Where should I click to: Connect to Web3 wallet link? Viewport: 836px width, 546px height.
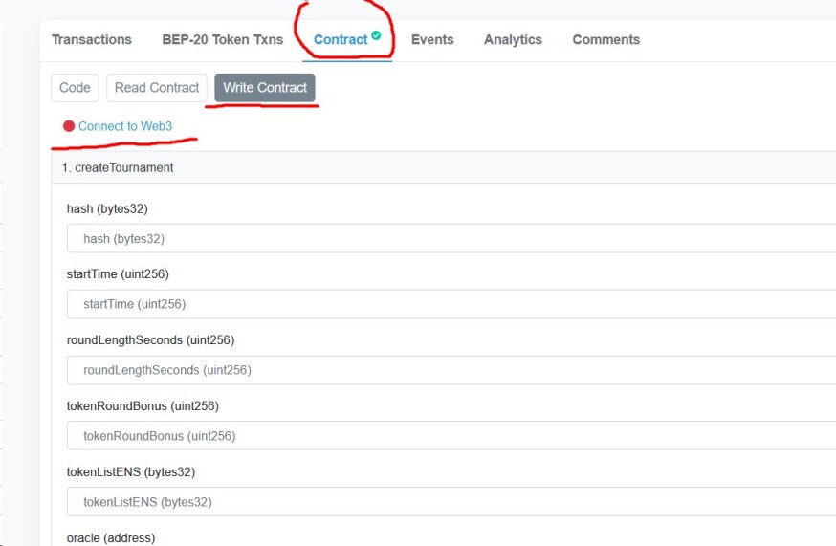tap(125, 126)
